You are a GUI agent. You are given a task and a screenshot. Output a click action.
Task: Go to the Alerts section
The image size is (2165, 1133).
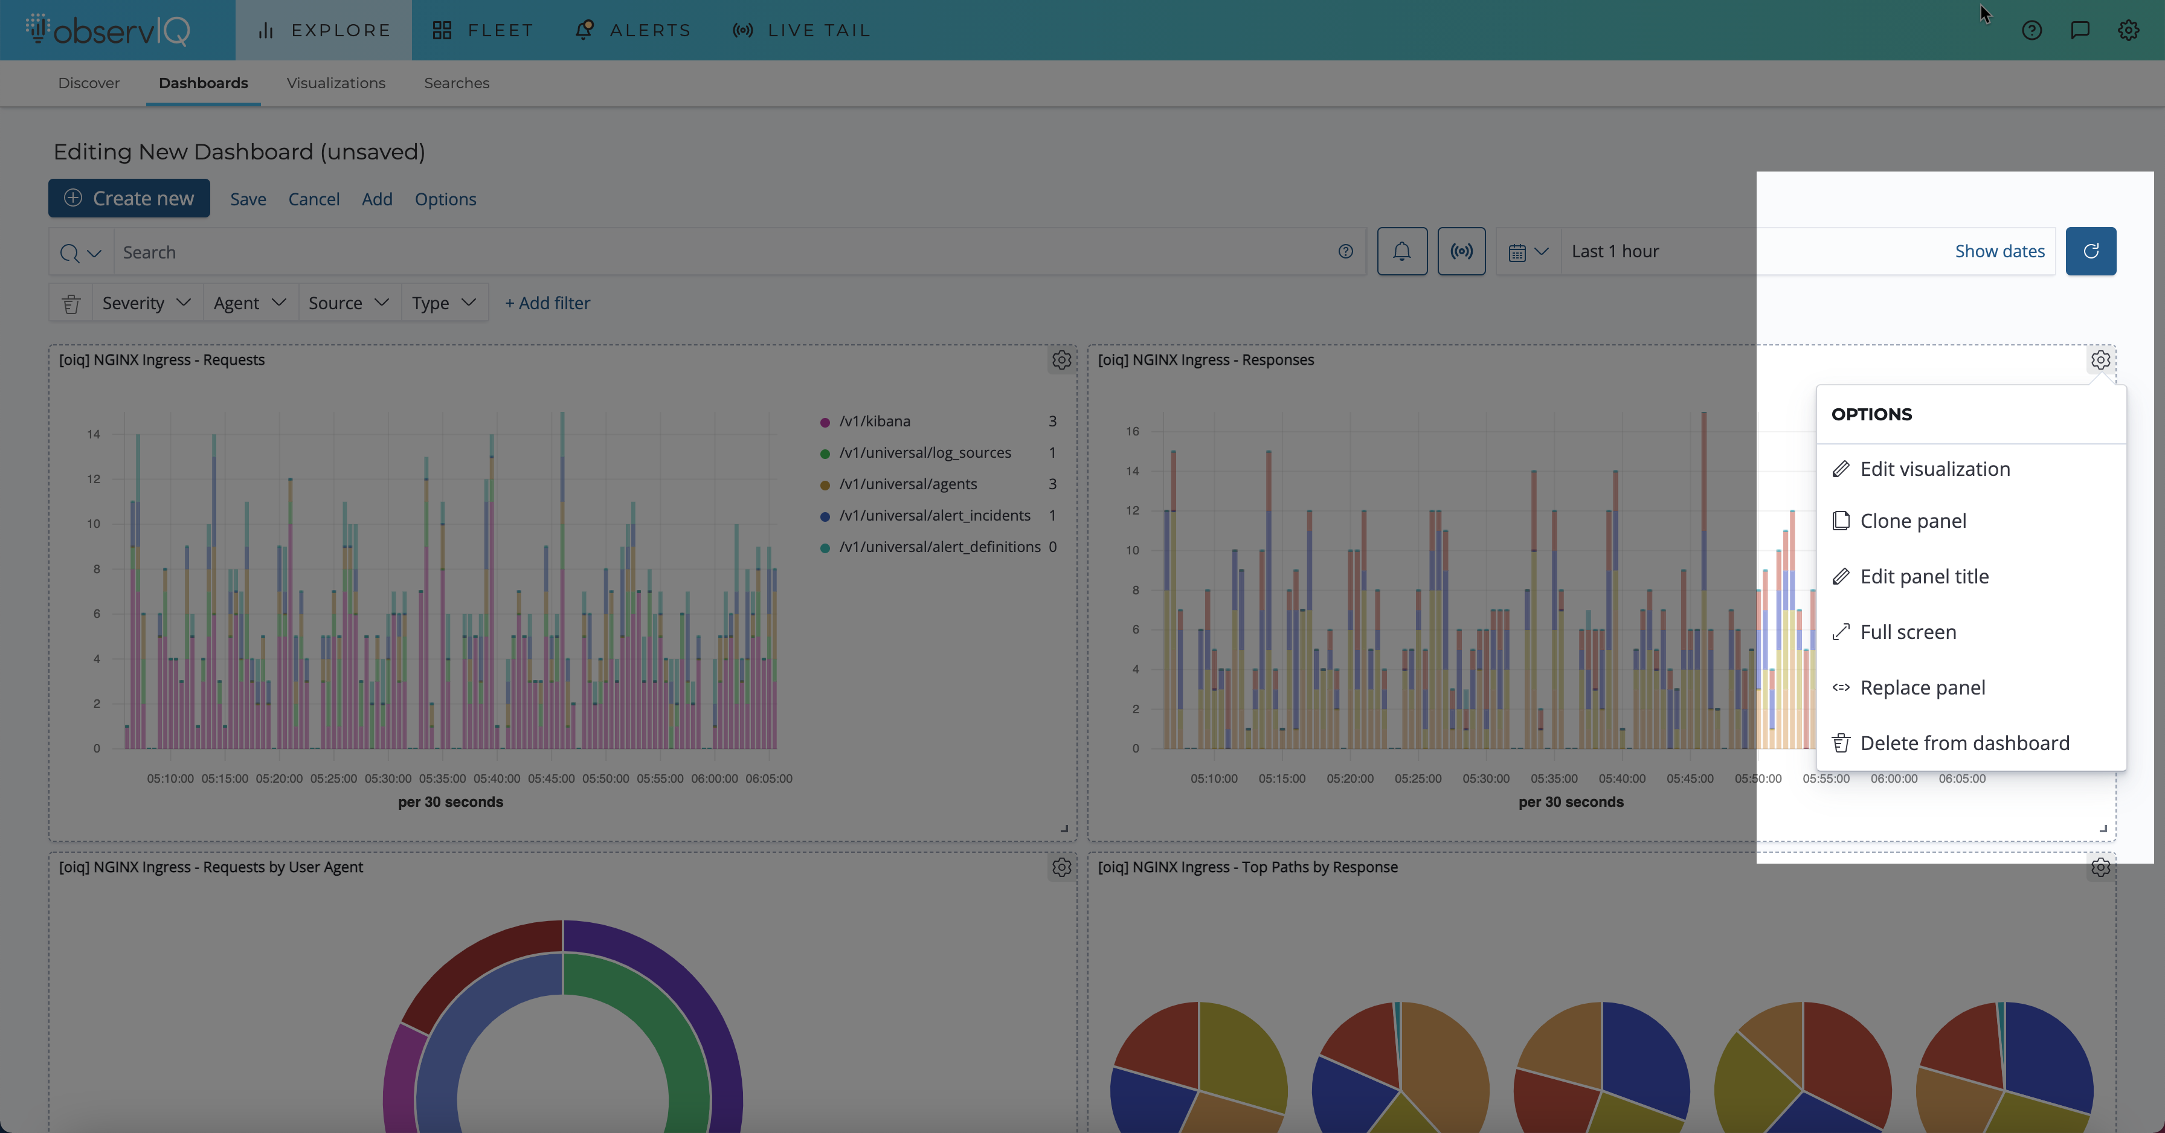(633, 30)
